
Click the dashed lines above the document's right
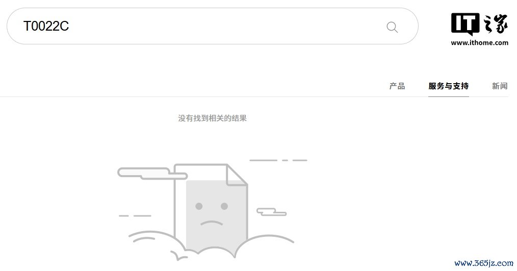tap(278, 160)
